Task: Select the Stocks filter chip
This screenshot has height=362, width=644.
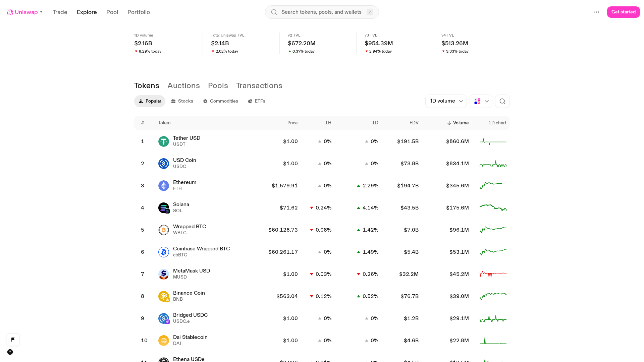Action: coord(182,101)
